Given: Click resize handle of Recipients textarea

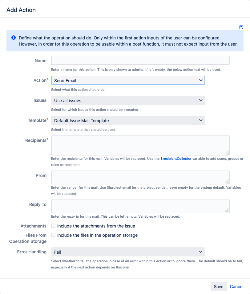Looking at the screenshot, I should click(227, 152).
